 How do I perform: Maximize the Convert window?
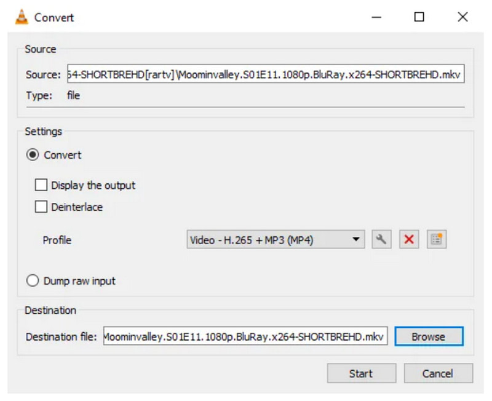pos(419,17)
